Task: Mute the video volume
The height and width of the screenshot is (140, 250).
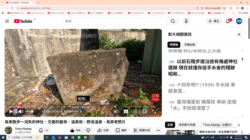Action: point(21,111)
